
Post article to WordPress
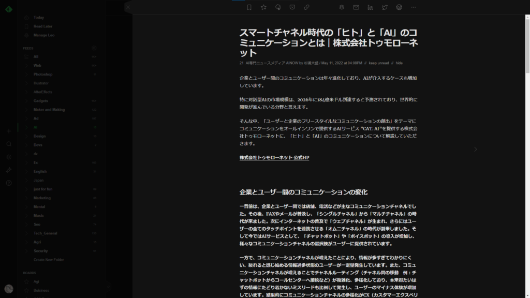pos(399,7)
